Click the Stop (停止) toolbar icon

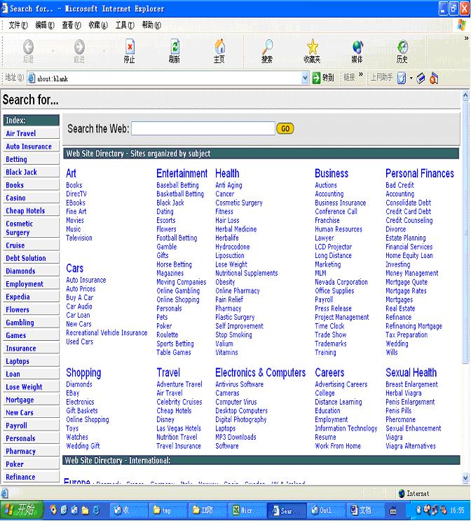(x=130, y=47)
